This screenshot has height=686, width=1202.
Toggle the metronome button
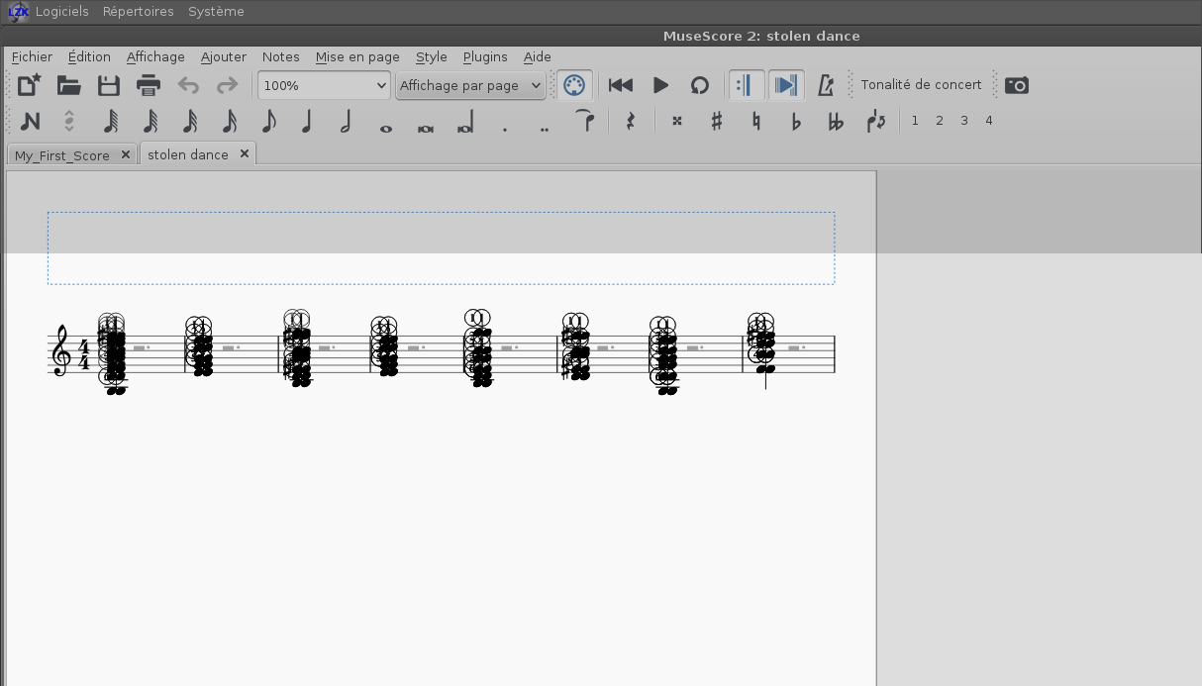click(826, 85)
